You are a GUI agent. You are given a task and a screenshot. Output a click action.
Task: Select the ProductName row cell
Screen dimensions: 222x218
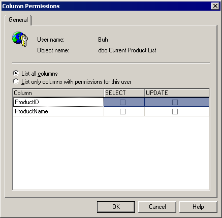[58, 111]
